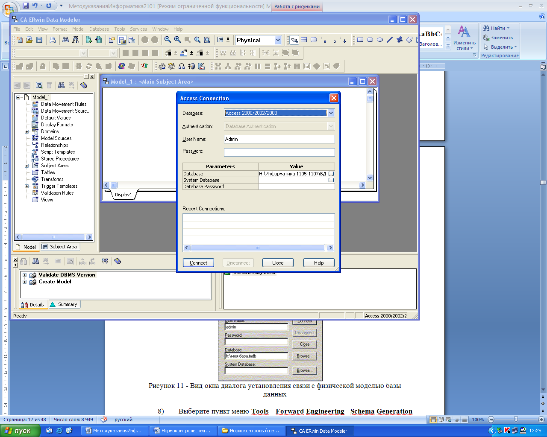Screen dimensions: 547x437
Task: Click the help book icon in Model Explorer
Action: point(84,85)
